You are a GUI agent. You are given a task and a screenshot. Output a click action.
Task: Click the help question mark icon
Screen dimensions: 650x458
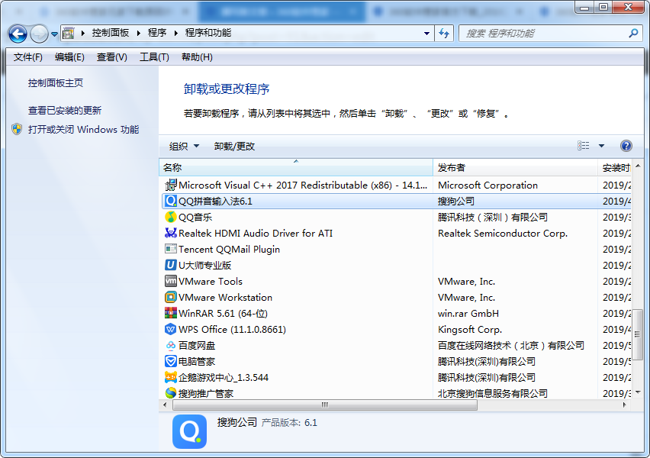626,146
